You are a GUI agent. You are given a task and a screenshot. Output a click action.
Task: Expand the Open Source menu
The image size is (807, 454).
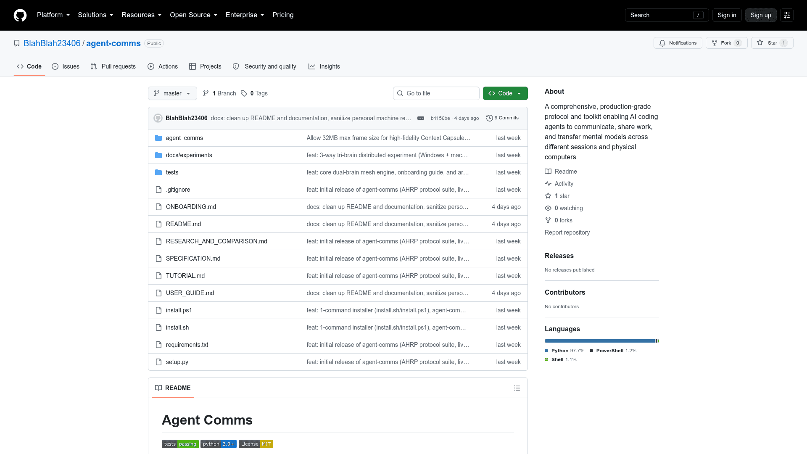194,15
